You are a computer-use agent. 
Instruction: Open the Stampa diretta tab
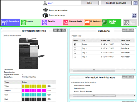coord(73,23)
